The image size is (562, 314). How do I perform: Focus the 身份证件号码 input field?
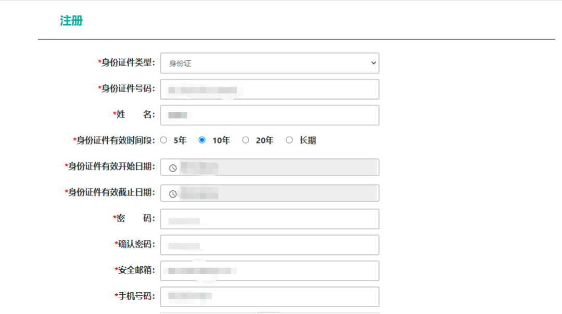click(270, 89)
